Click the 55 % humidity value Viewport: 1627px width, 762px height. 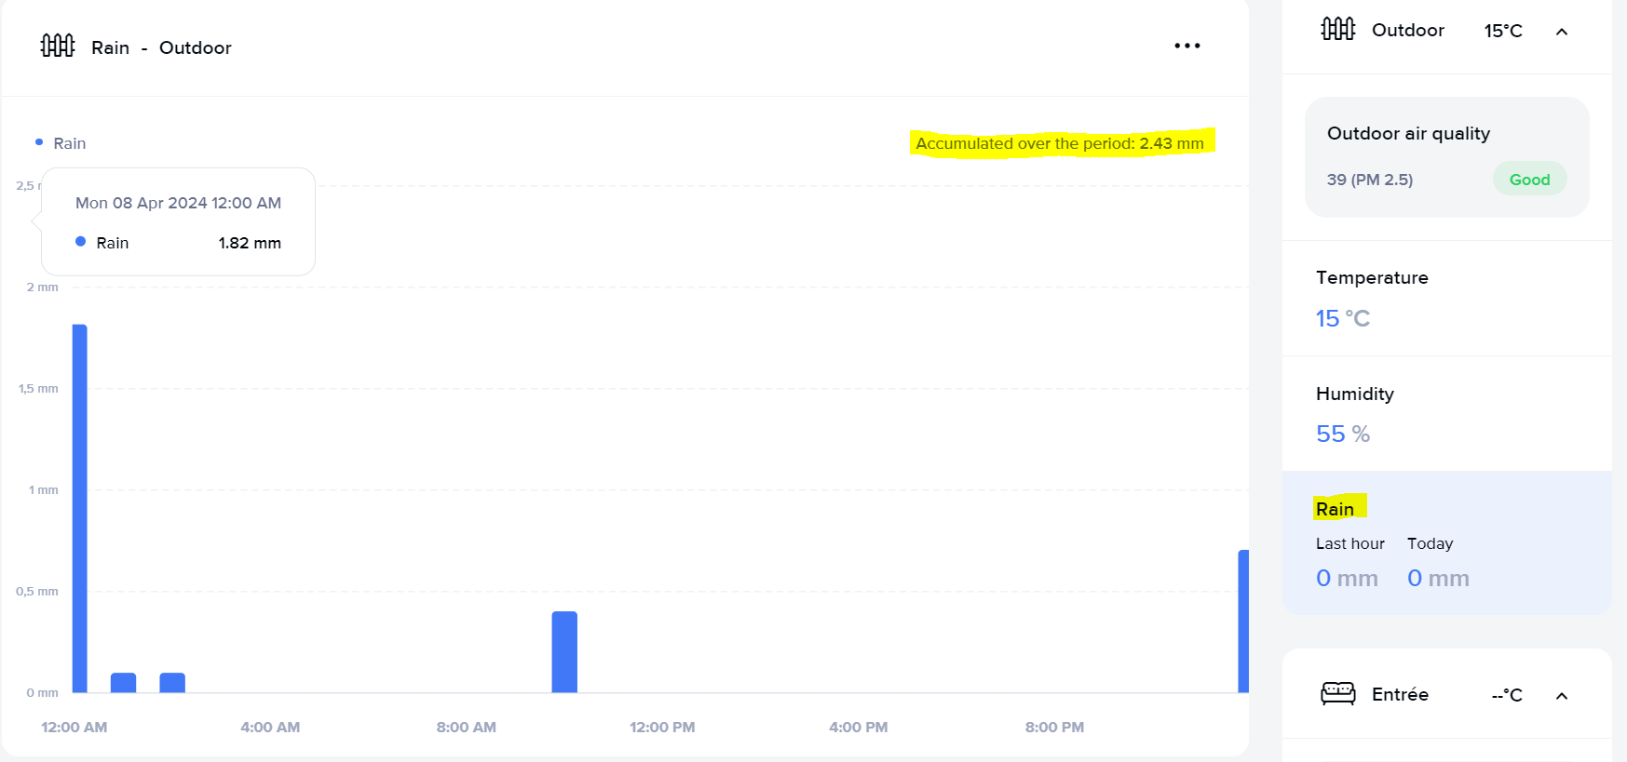pyautogui.click(x=1342, y=434)
